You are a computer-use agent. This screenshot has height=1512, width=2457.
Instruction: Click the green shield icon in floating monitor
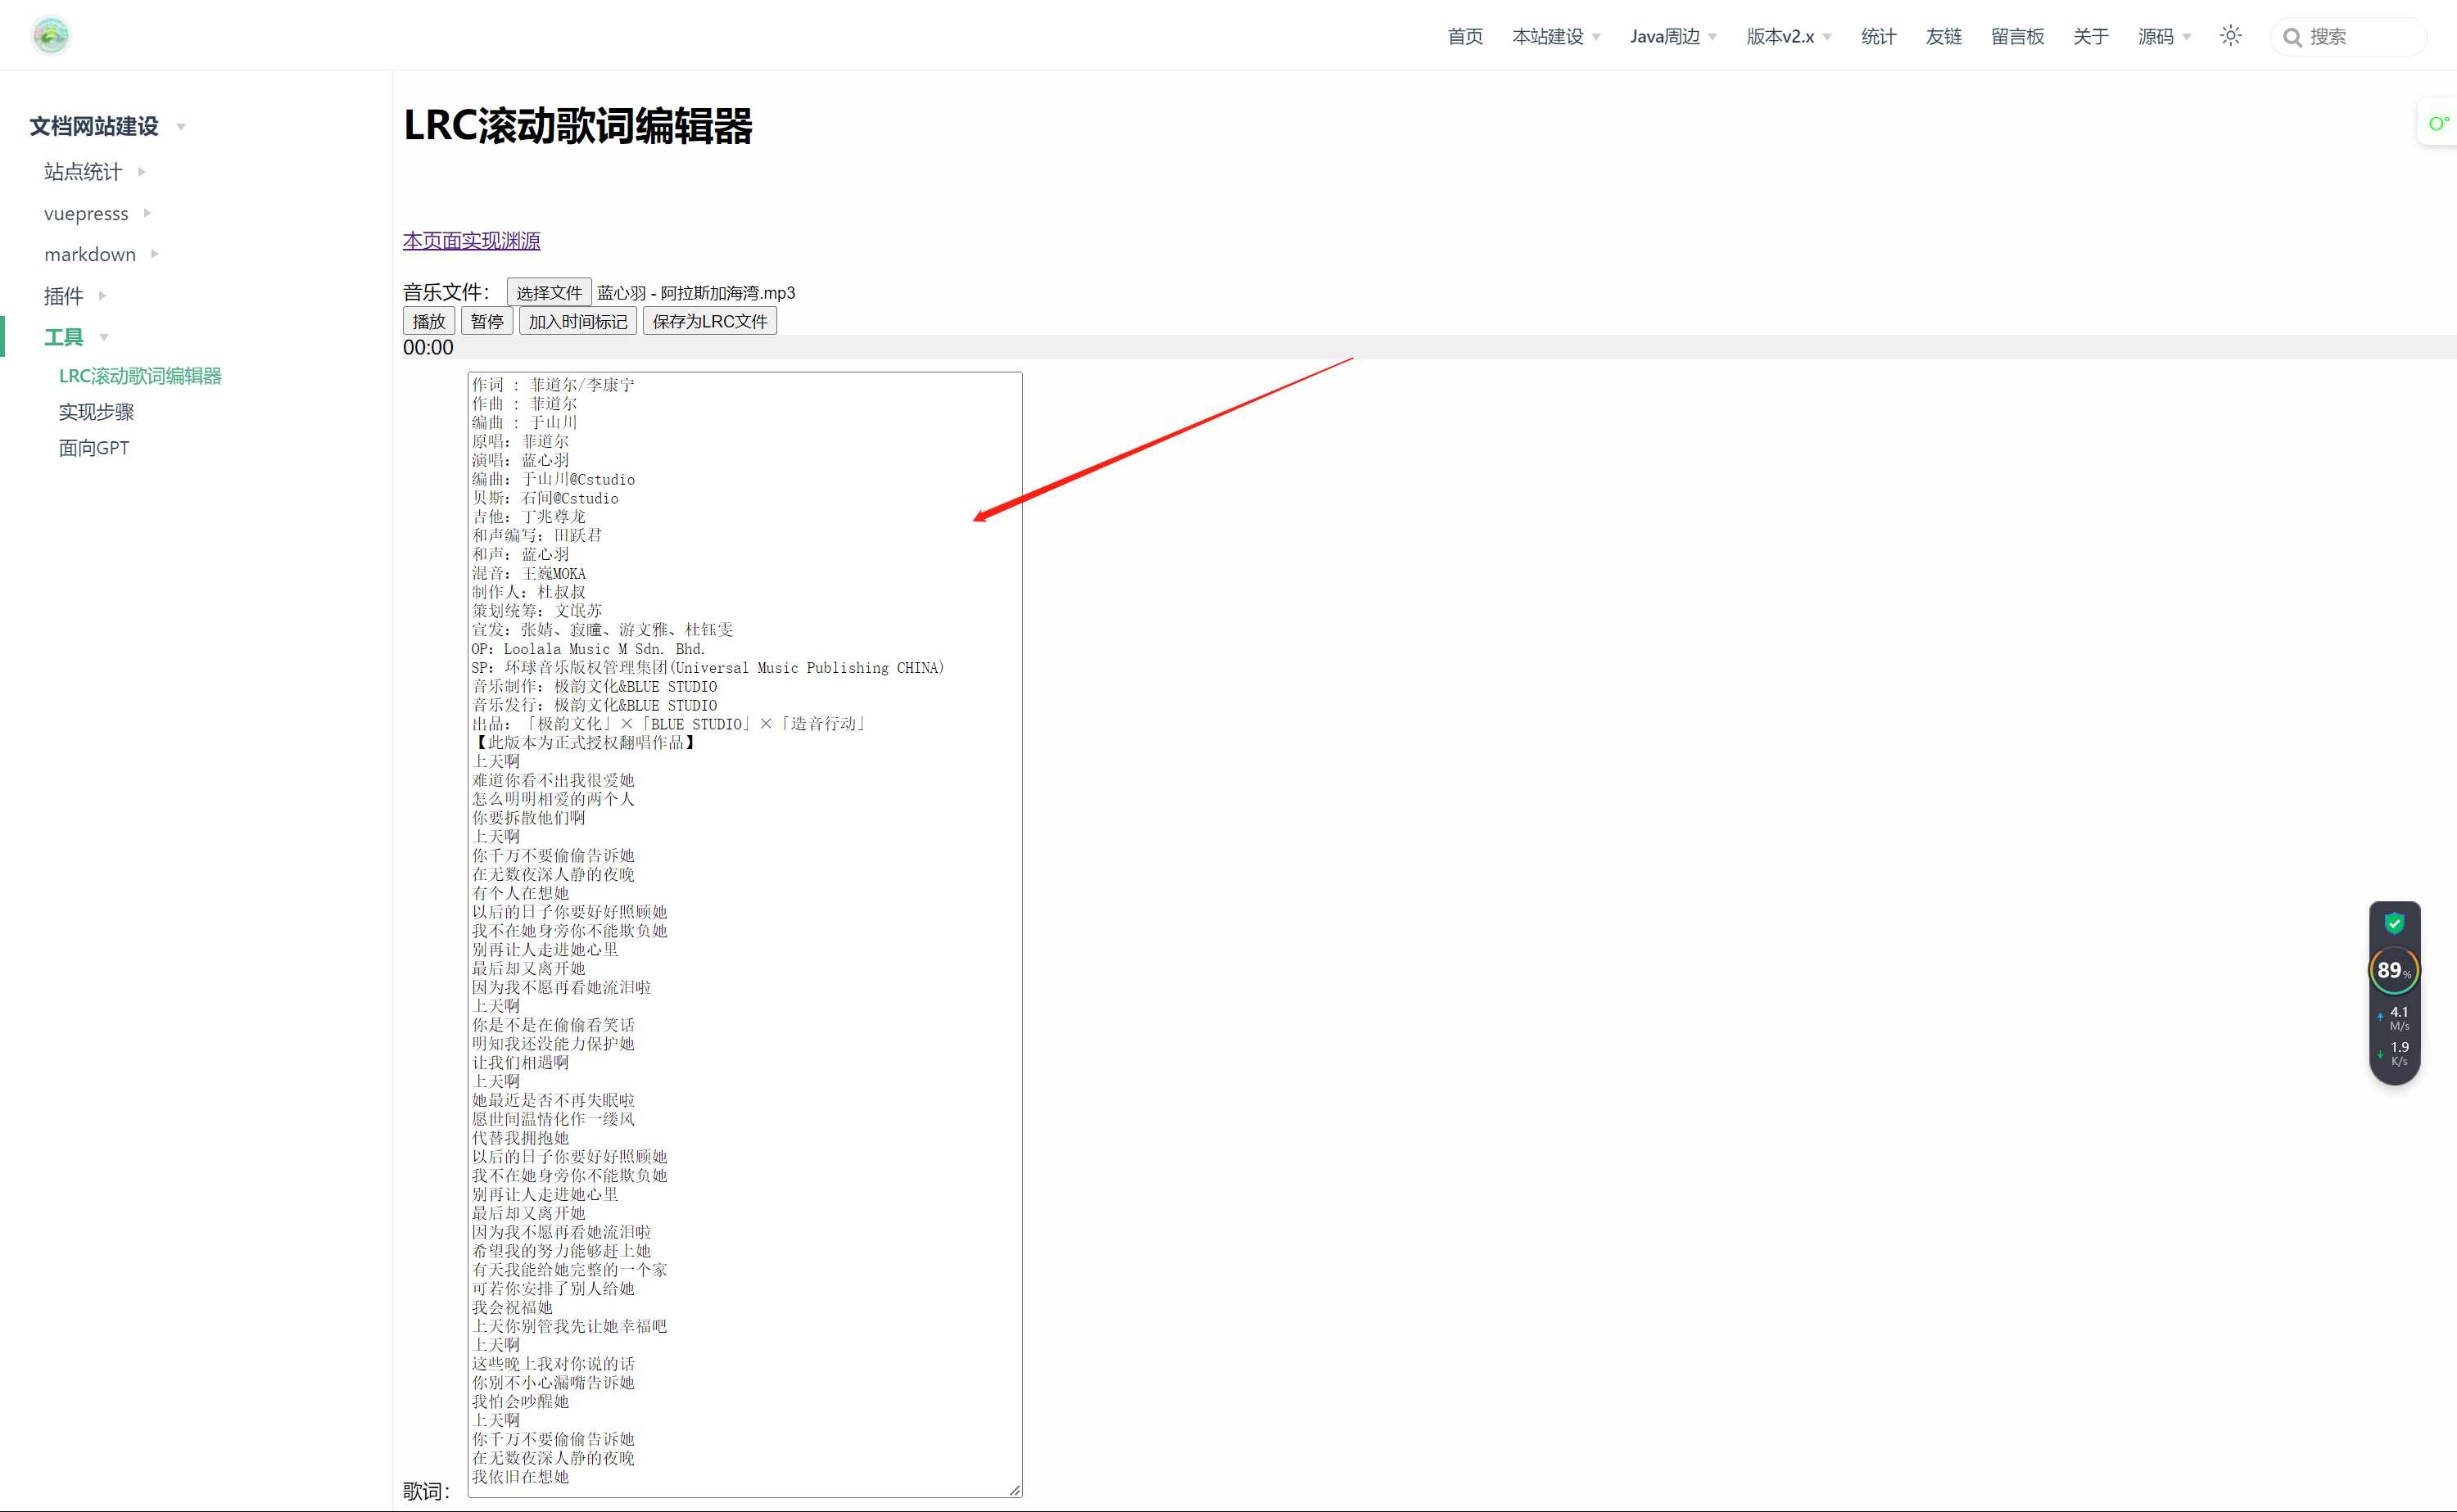2394,922
